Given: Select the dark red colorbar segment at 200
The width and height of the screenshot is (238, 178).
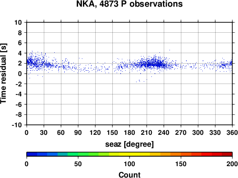Looking at the screenshot, I should coord(227,154).
